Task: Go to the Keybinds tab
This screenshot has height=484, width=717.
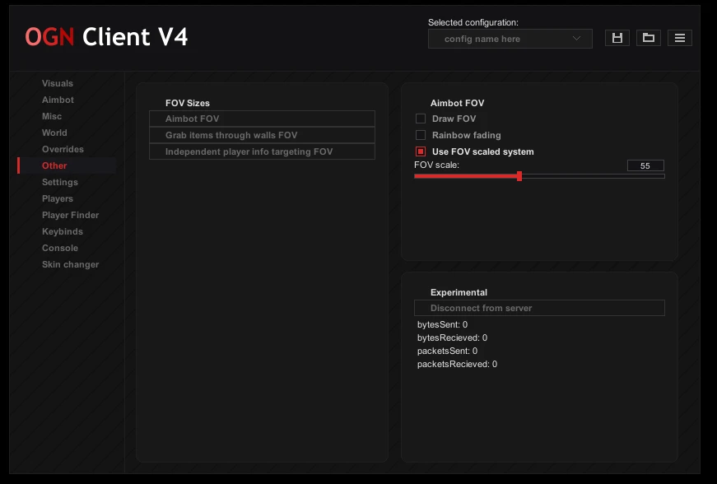Action: pyautogui.click(x=63, y=231)
